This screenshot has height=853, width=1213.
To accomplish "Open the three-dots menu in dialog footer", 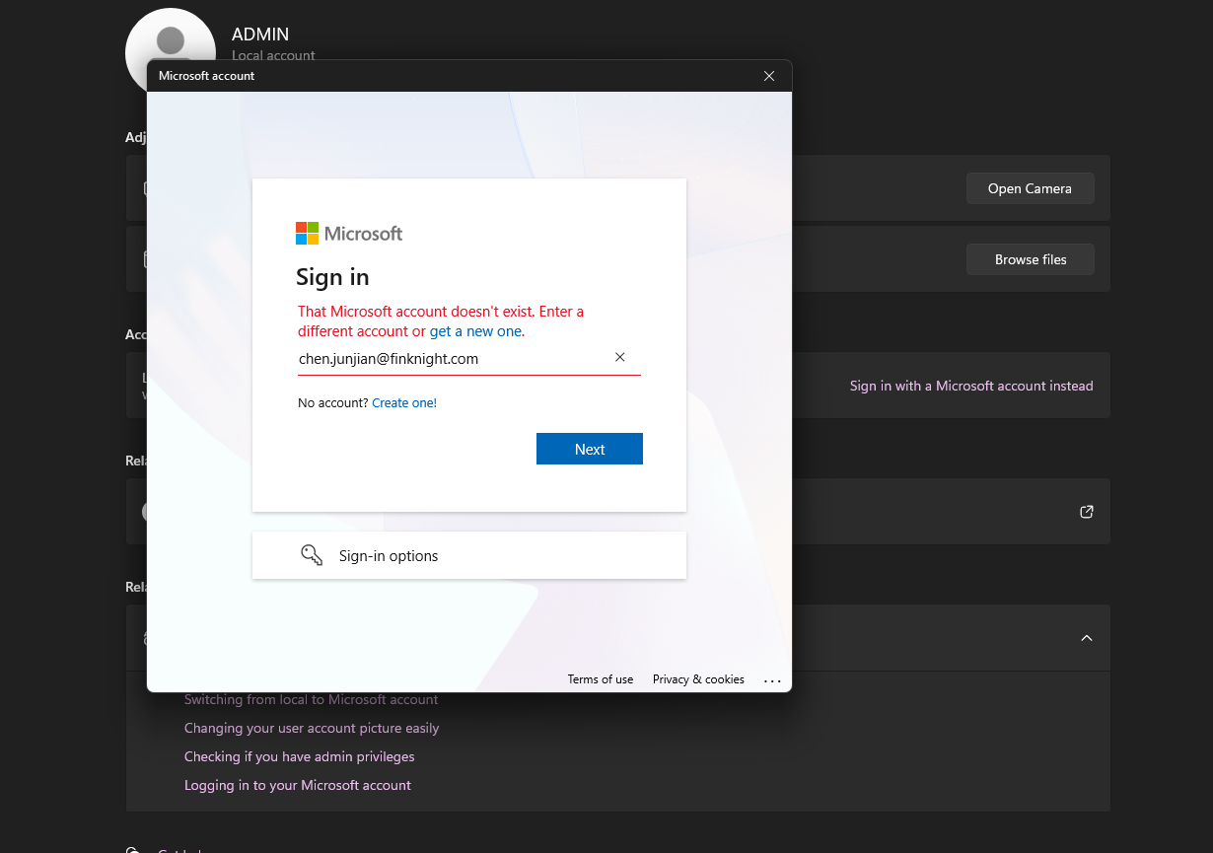I will coord(772,679).
